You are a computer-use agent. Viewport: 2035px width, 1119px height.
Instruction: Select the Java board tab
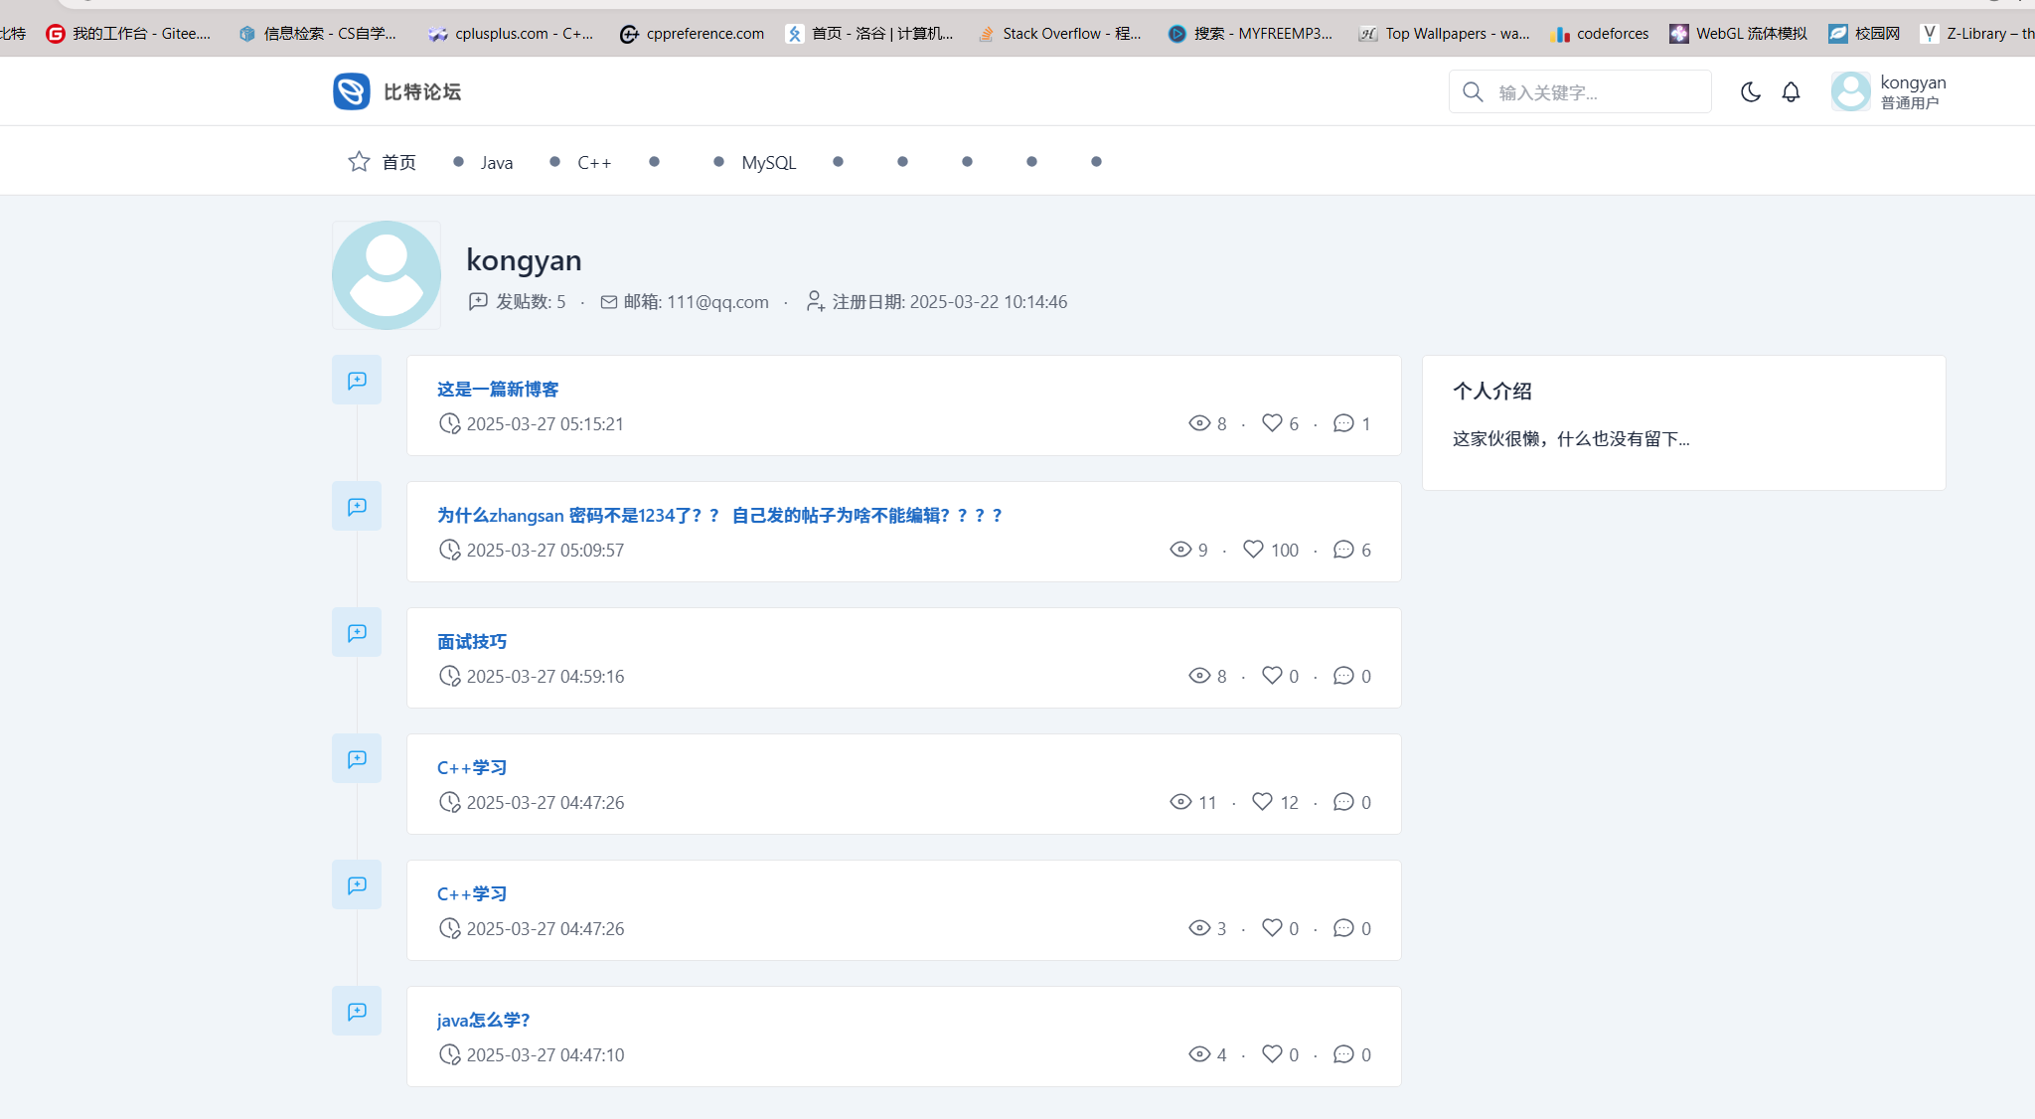point(496,162)
